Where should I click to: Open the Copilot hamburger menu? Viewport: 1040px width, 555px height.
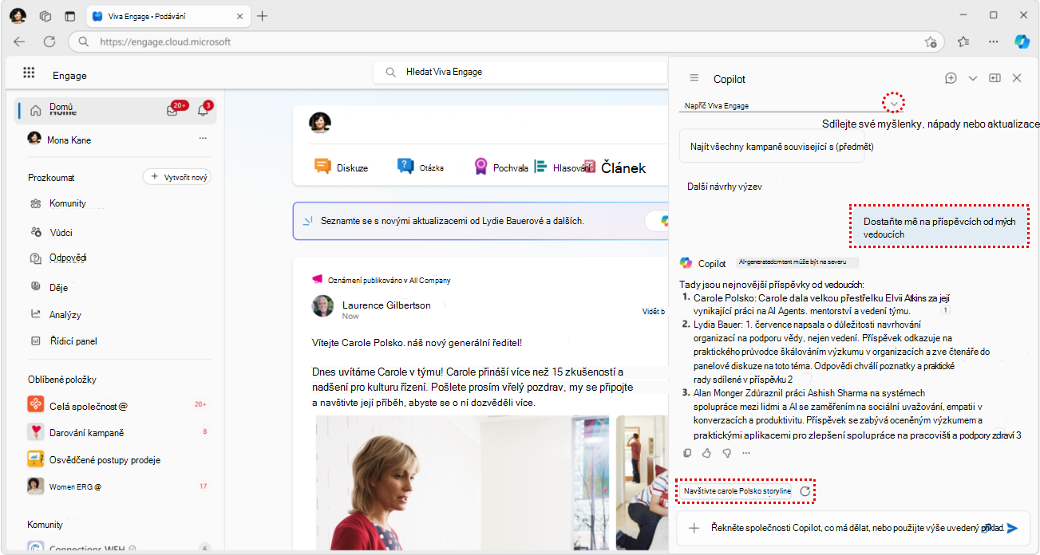(694, 78)
